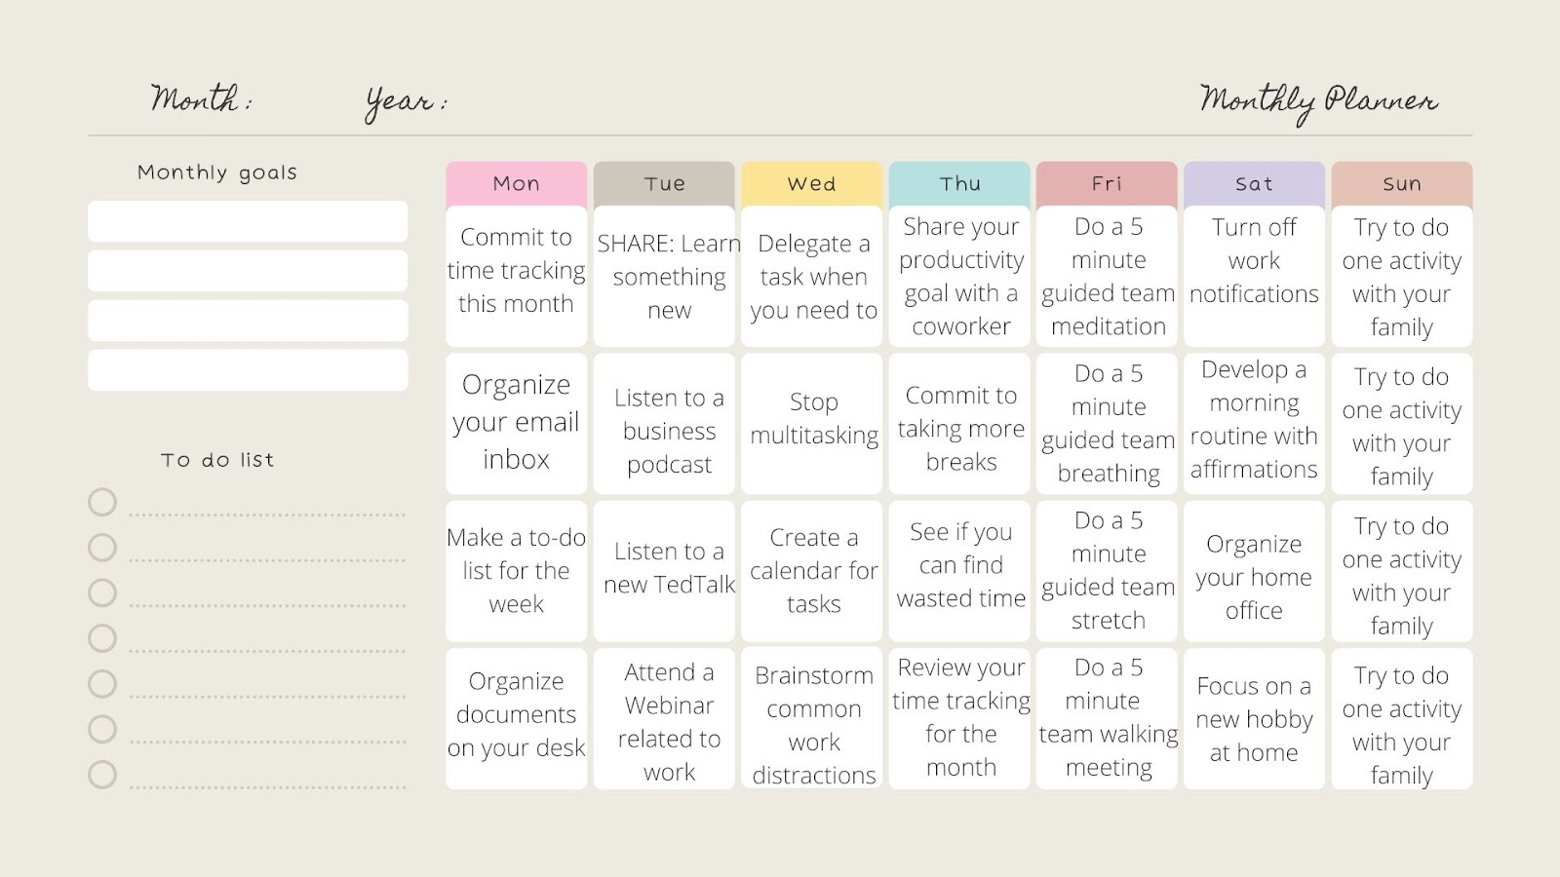Screen dimensions: 1560x877
Task: Check the first to-do list circle
Action: coord(102,502)
